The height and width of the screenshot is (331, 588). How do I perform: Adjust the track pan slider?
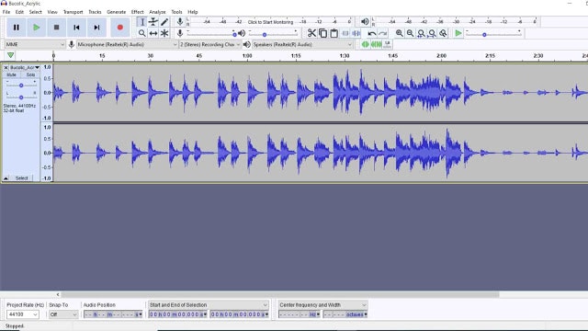pyautogui.click(x=21, y=97)
